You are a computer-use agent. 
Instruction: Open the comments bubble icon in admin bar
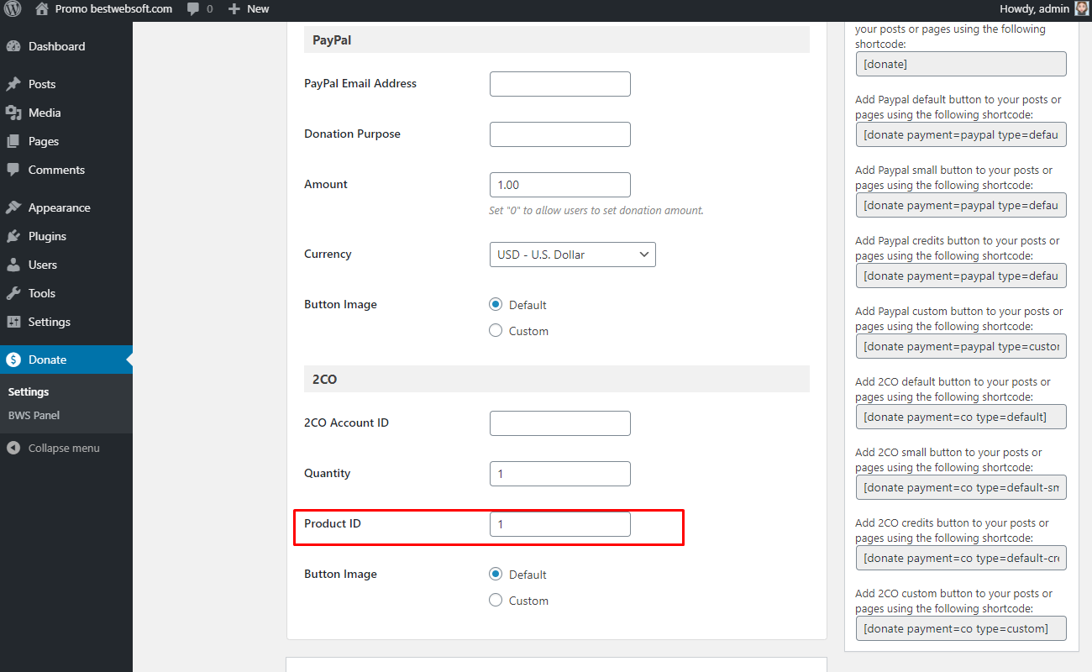pos(193,9)
